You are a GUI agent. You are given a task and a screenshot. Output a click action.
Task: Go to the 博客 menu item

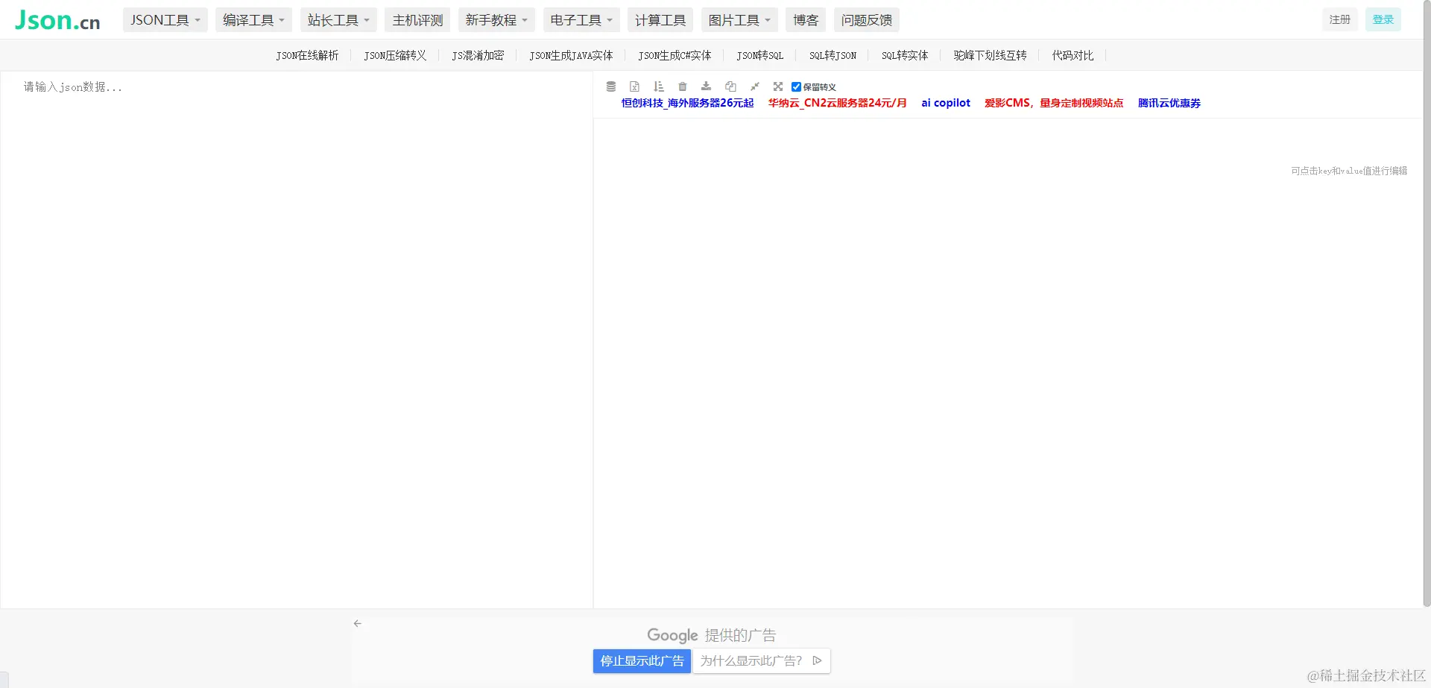click(806, 20)
